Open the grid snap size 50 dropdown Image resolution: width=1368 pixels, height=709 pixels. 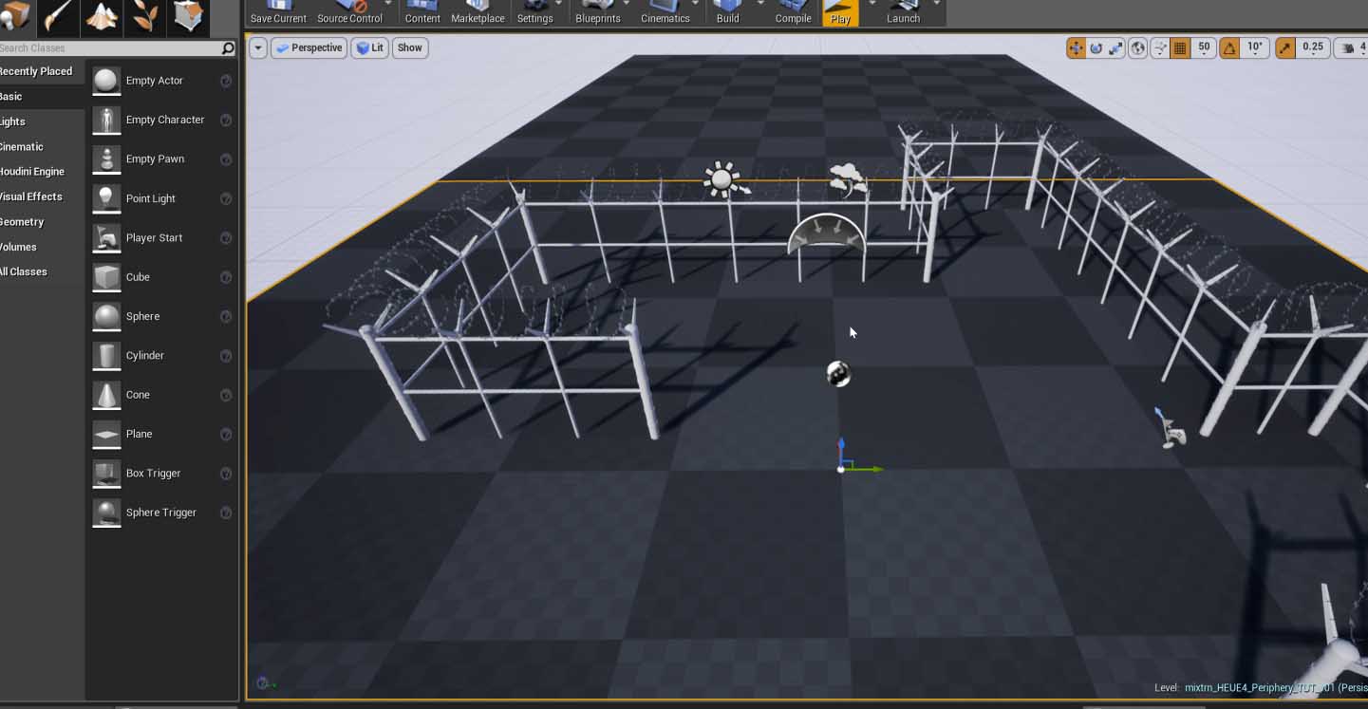(1204, 47)
